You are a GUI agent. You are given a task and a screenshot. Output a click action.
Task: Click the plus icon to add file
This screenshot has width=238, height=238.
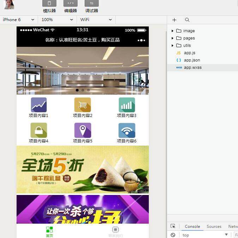click(x=175, y=20)
